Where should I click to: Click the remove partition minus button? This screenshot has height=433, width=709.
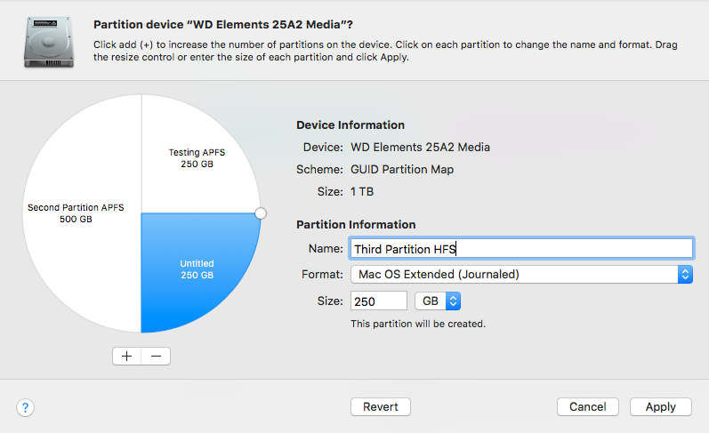point(156,357)
